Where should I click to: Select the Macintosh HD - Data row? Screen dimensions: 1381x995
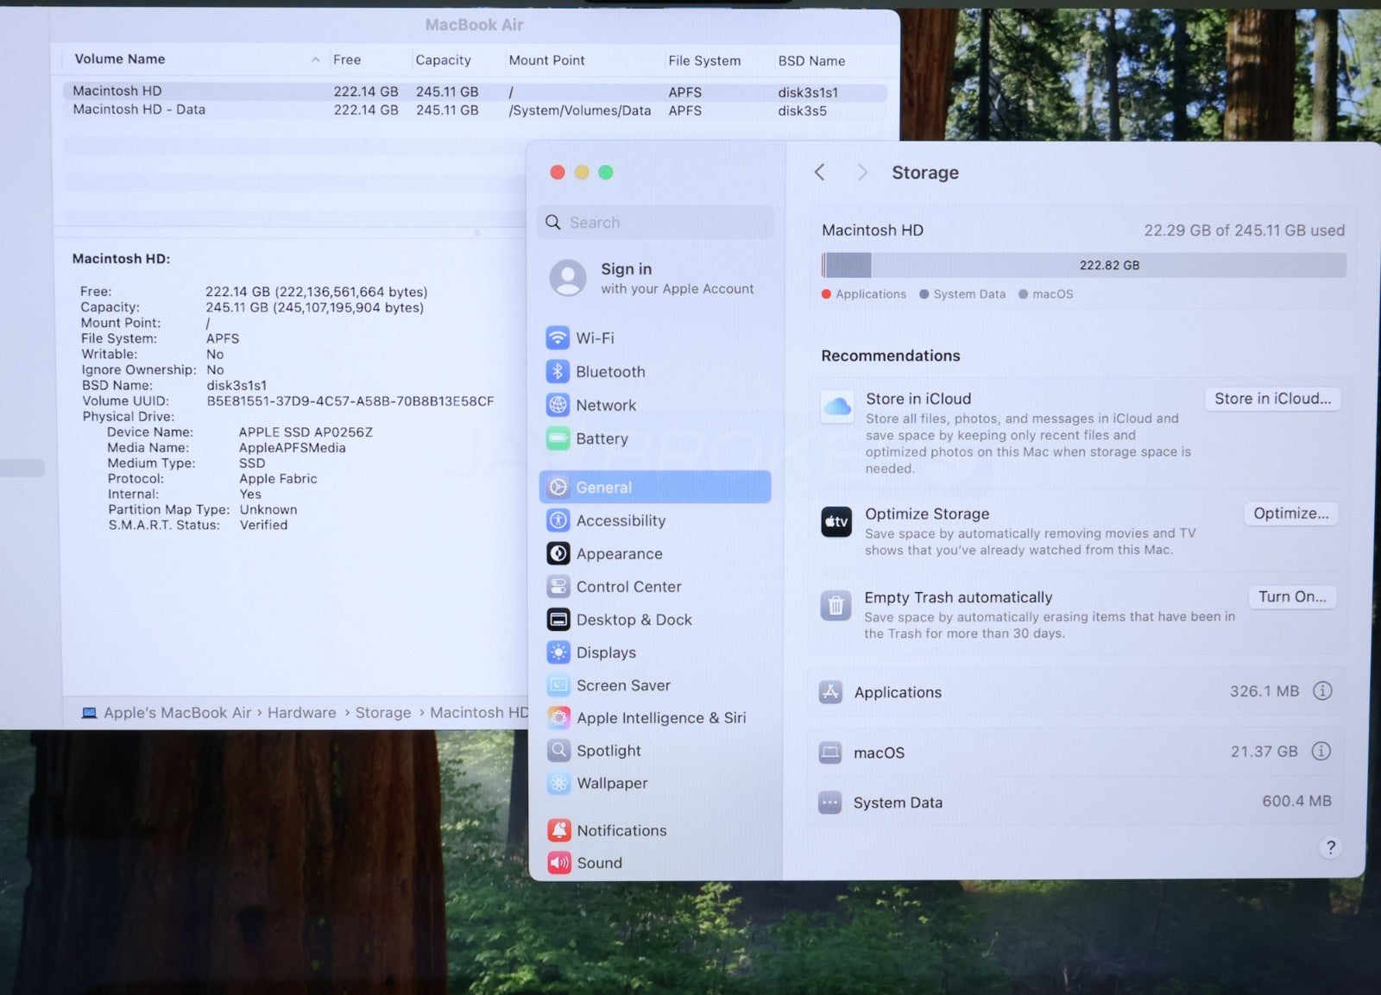click(139, 110)
